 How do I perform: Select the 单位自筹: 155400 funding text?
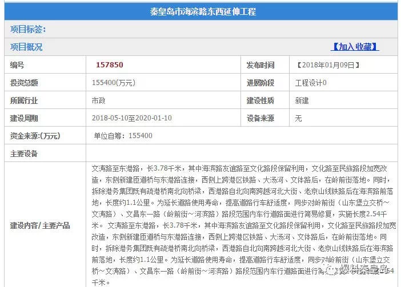click(123, 136)
